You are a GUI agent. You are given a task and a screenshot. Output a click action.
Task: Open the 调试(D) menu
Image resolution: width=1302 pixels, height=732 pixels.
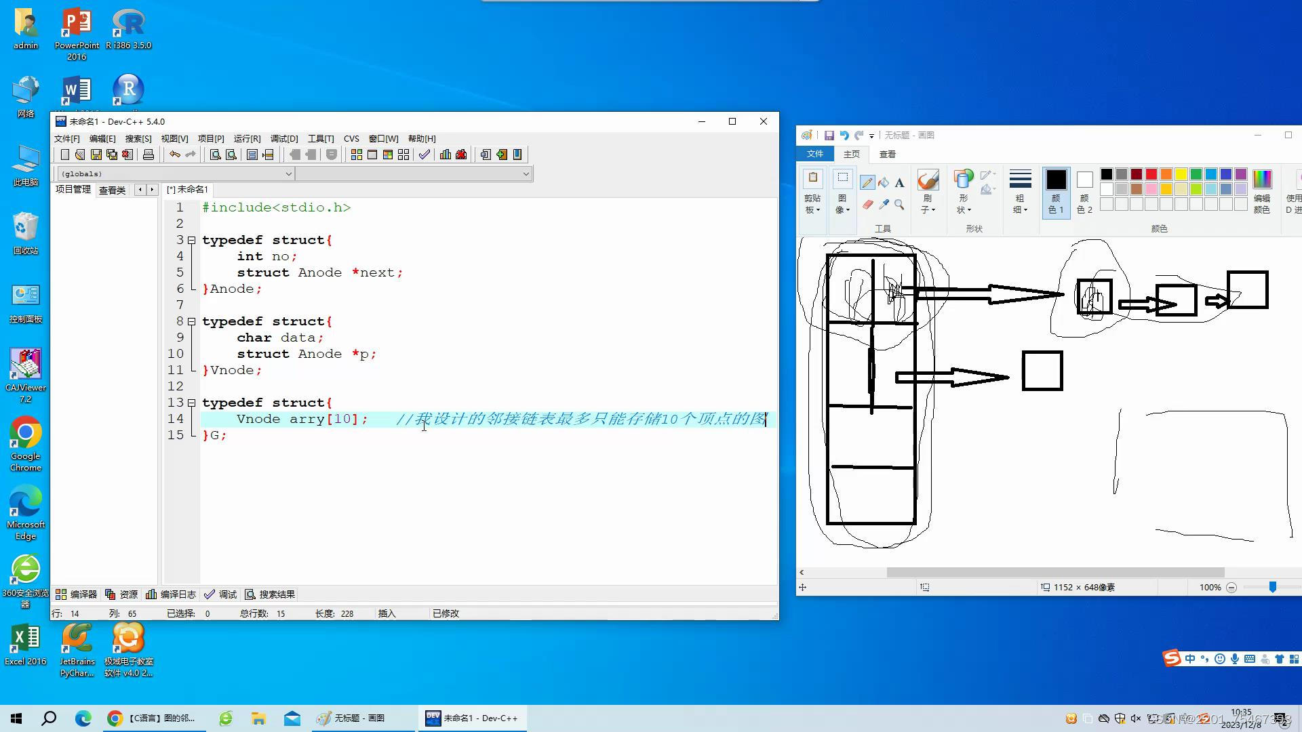tap(283, 138)
